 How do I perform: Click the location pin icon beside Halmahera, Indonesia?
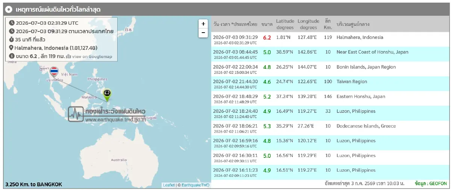tap(11, 48)
